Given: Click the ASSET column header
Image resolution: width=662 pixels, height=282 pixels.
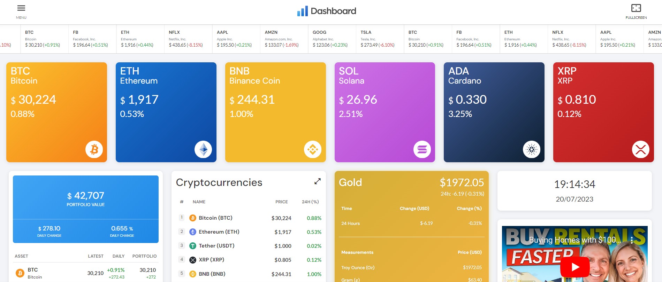Looking at the screenshot, I should click(x=21, y=256).
